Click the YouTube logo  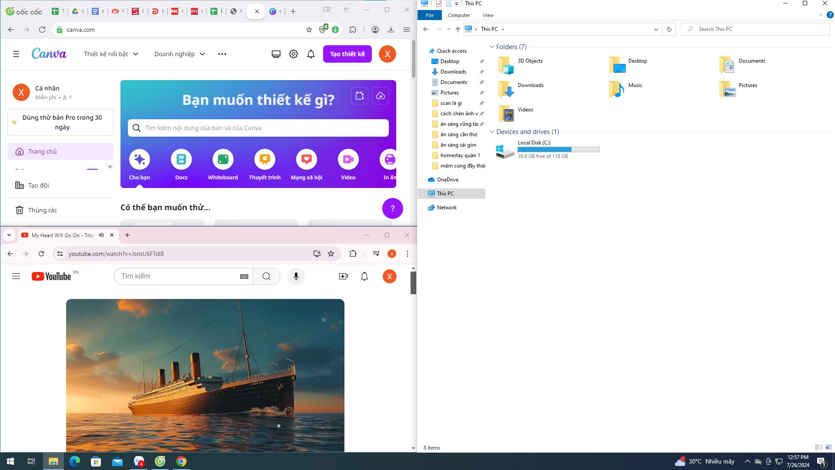(x=51, y=276)
